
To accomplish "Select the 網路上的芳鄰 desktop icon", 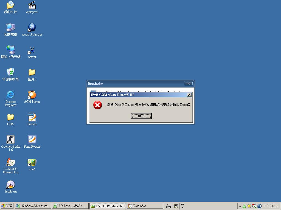I will 11,50.
